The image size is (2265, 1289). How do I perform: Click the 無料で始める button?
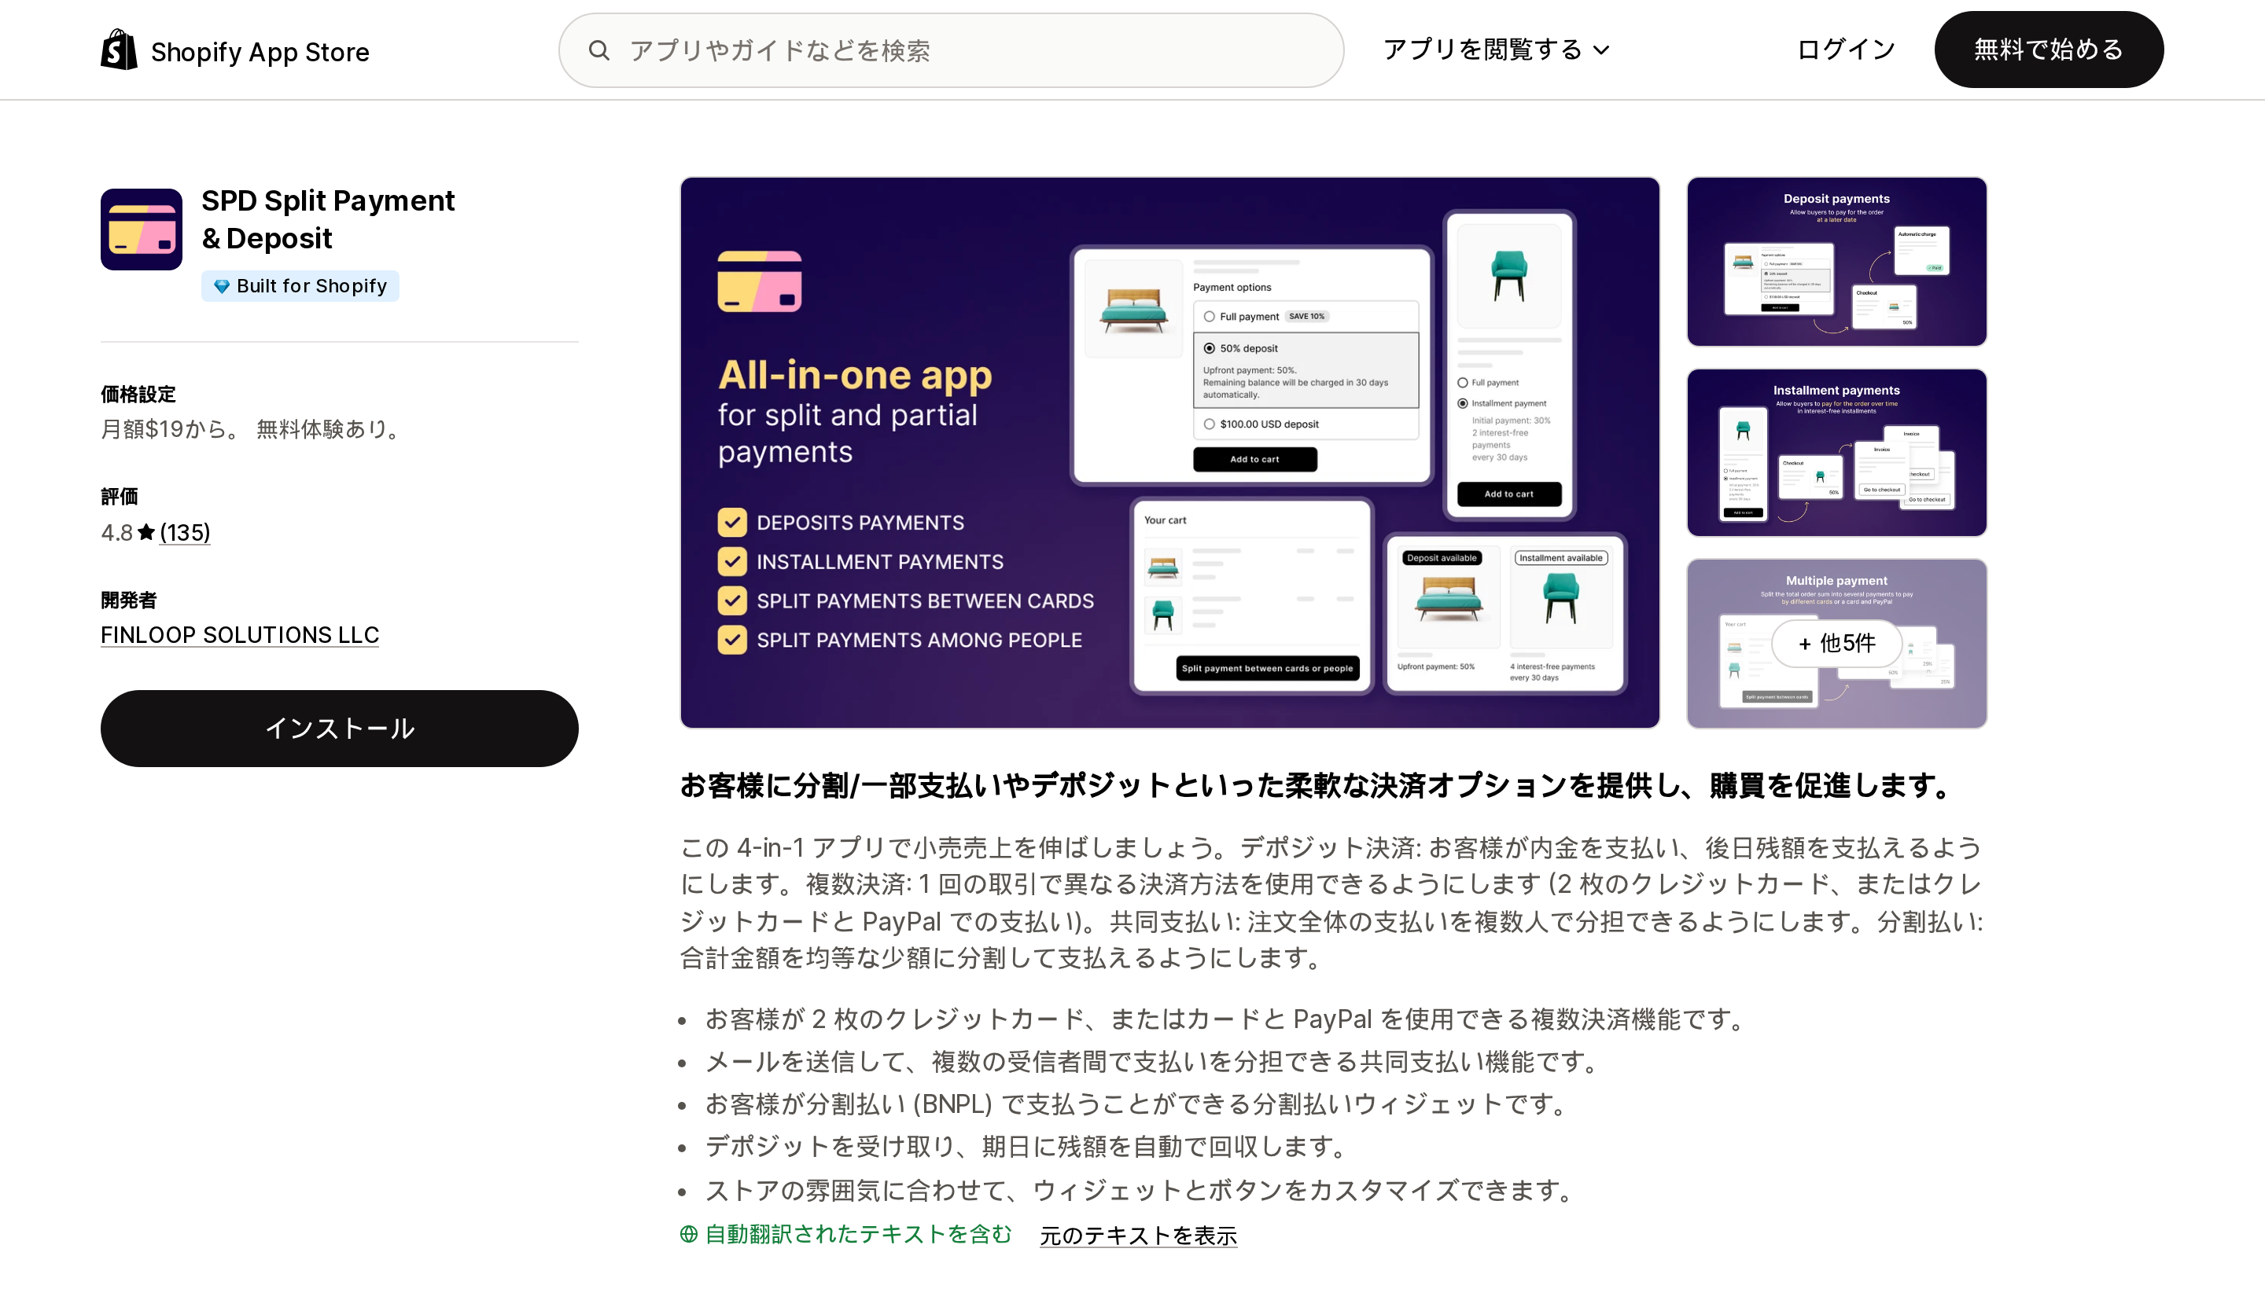[x=2048, y=50]
